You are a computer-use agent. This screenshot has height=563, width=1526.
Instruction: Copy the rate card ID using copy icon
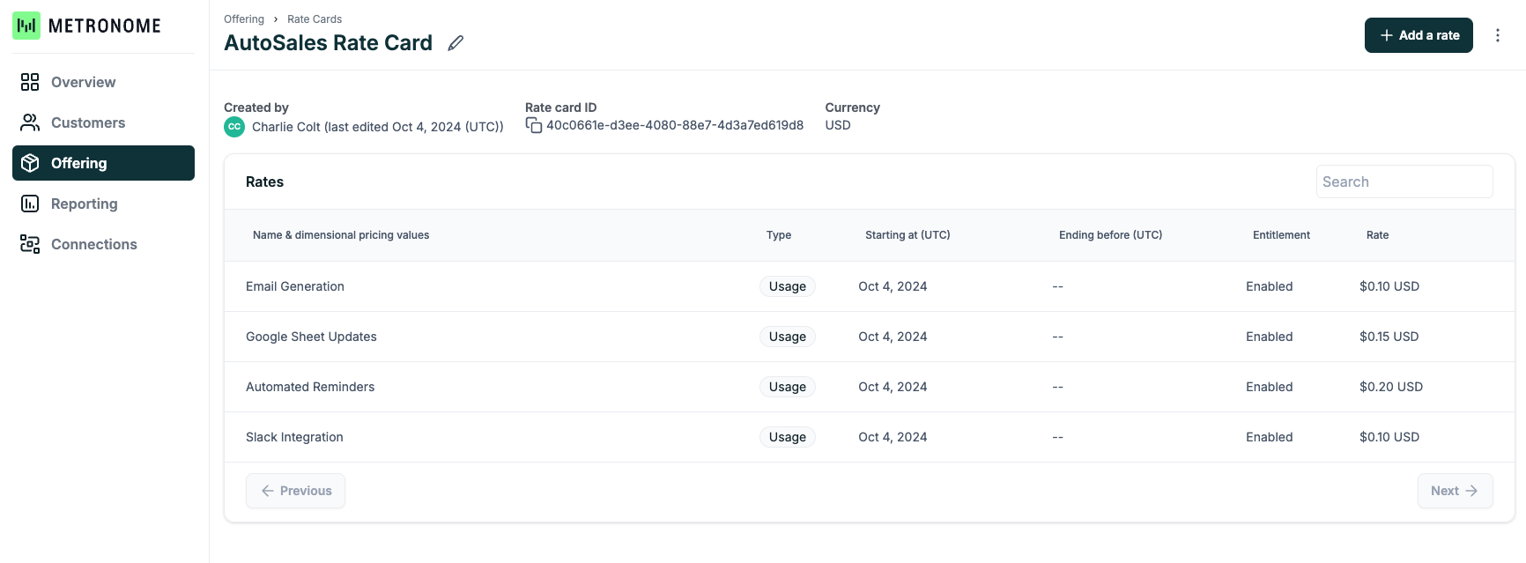[x=533, y=125]
